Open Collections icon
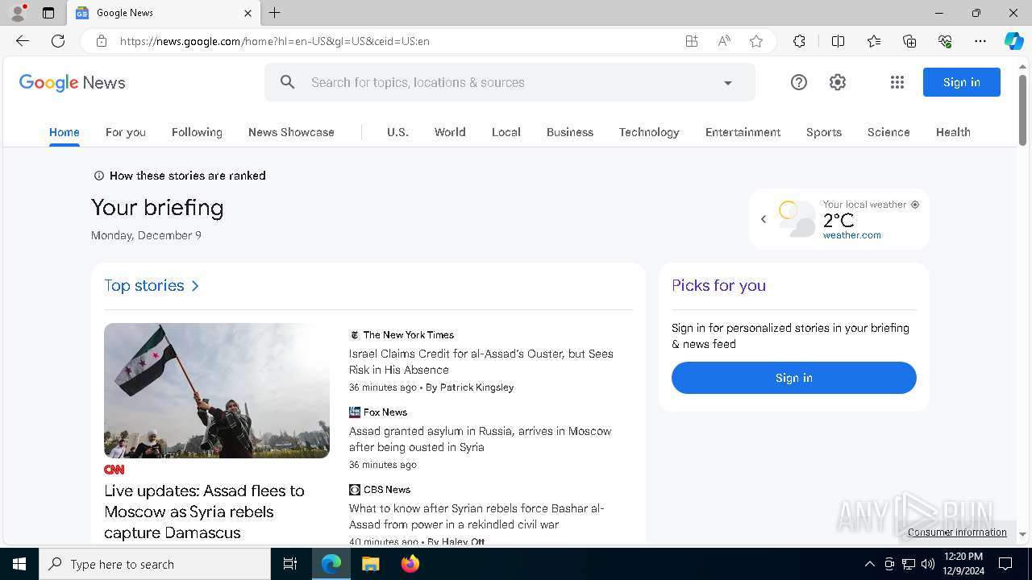Screen dimensions: 1032x580 point(909,41)
